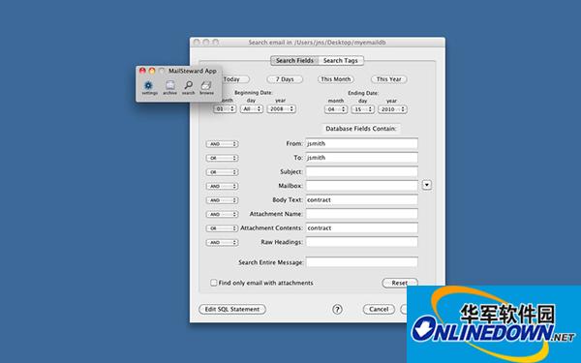Select the Search Fields tab
Image resolution: width=581 pixels, height=363 pixels.
(294, 60)
